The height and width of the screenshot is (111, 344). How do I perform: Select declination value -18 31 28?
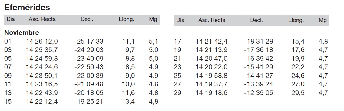tap(259, 42)
